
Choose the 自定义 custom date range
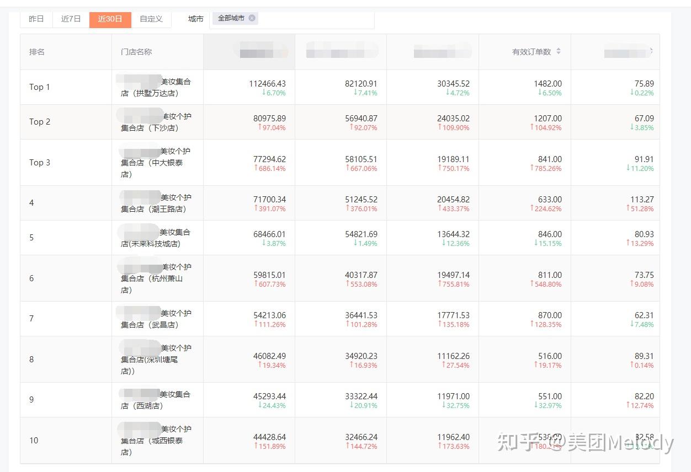coord(151,19)
